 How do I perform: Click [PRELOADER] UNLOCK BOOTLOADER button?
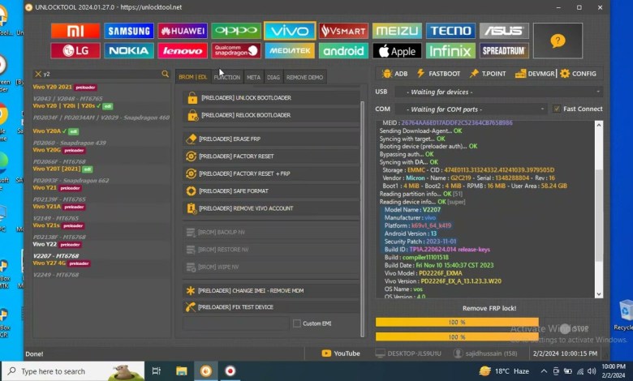271,98
